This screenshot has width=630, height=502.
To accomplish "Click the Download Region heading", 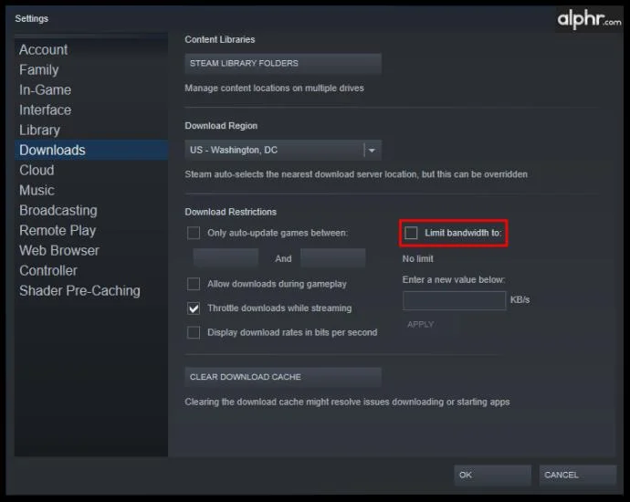I will (221, 126).
